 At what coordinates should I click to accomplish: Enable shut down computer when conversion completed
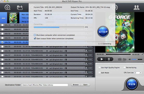(35, 35)
